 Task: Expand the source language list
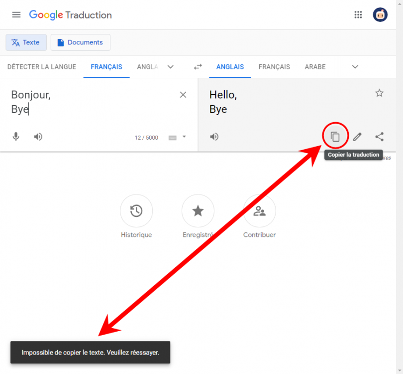click(171, 67)
